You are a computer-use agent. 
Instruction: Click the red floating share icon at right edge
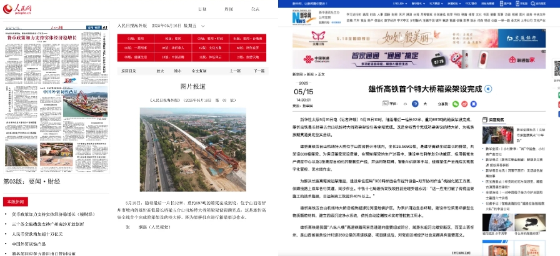558,105
